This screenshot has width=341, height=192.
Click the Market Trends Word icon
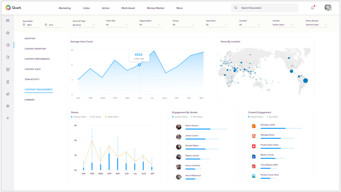[x=254, y=156]
